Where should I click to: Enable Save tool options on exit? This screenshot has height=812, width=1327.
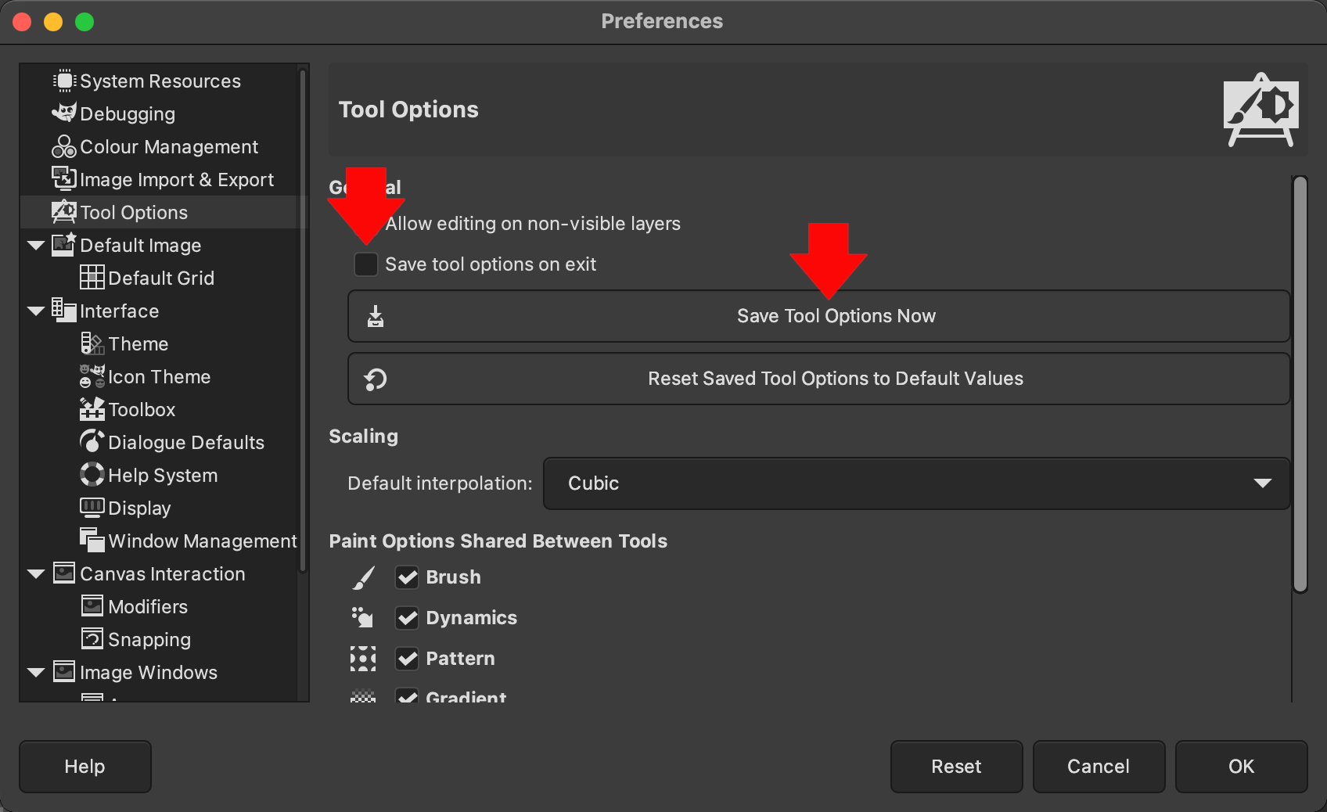(366, 264)
